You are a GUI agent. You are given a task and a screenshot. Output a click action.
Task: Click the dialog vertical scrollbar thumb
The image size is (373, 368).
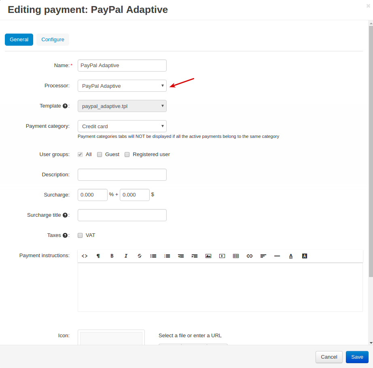pos(371,151)
